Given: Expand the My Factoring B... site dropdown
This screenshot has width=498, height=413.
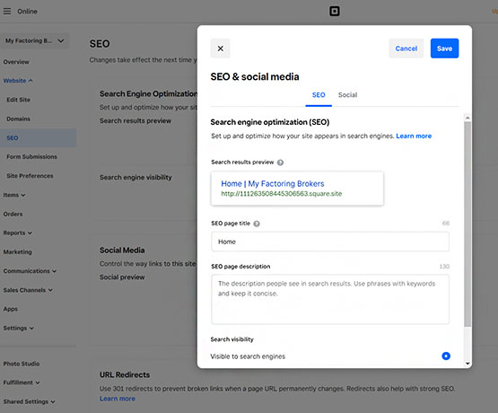Looking at the screenshot, I should [x=34, y=40].
